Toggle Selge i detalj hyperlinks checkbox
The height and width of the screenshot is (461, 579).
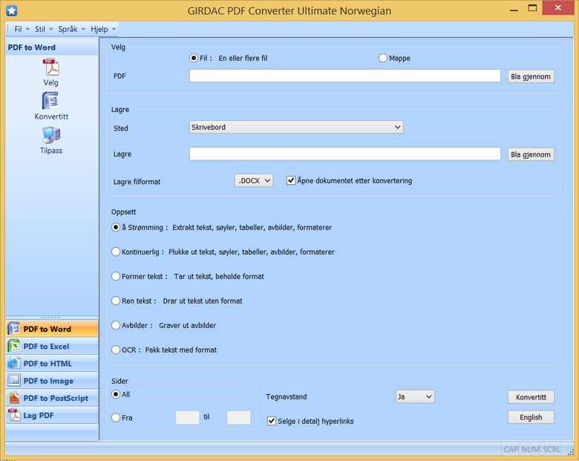click(x=272, y=421)
